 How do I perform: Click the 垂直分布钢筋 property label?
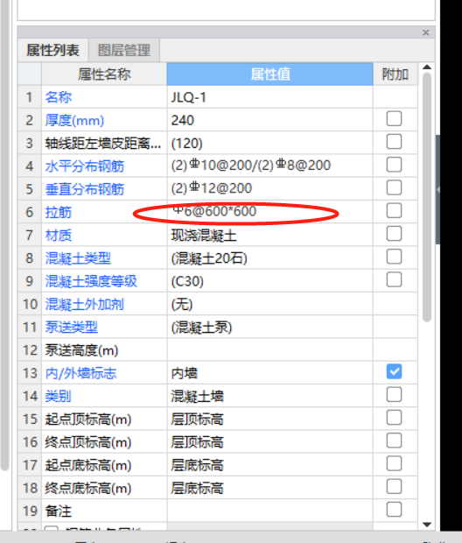(85, 189)
